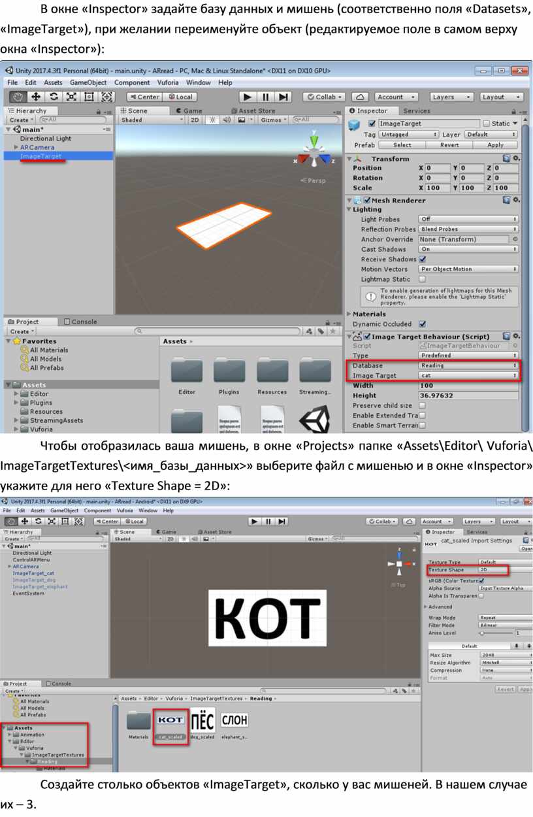Viewport: 533px width, 817px height.
Task: Toggle the Mesh Renderer enabled checkbox
Action: pos(367,201)
